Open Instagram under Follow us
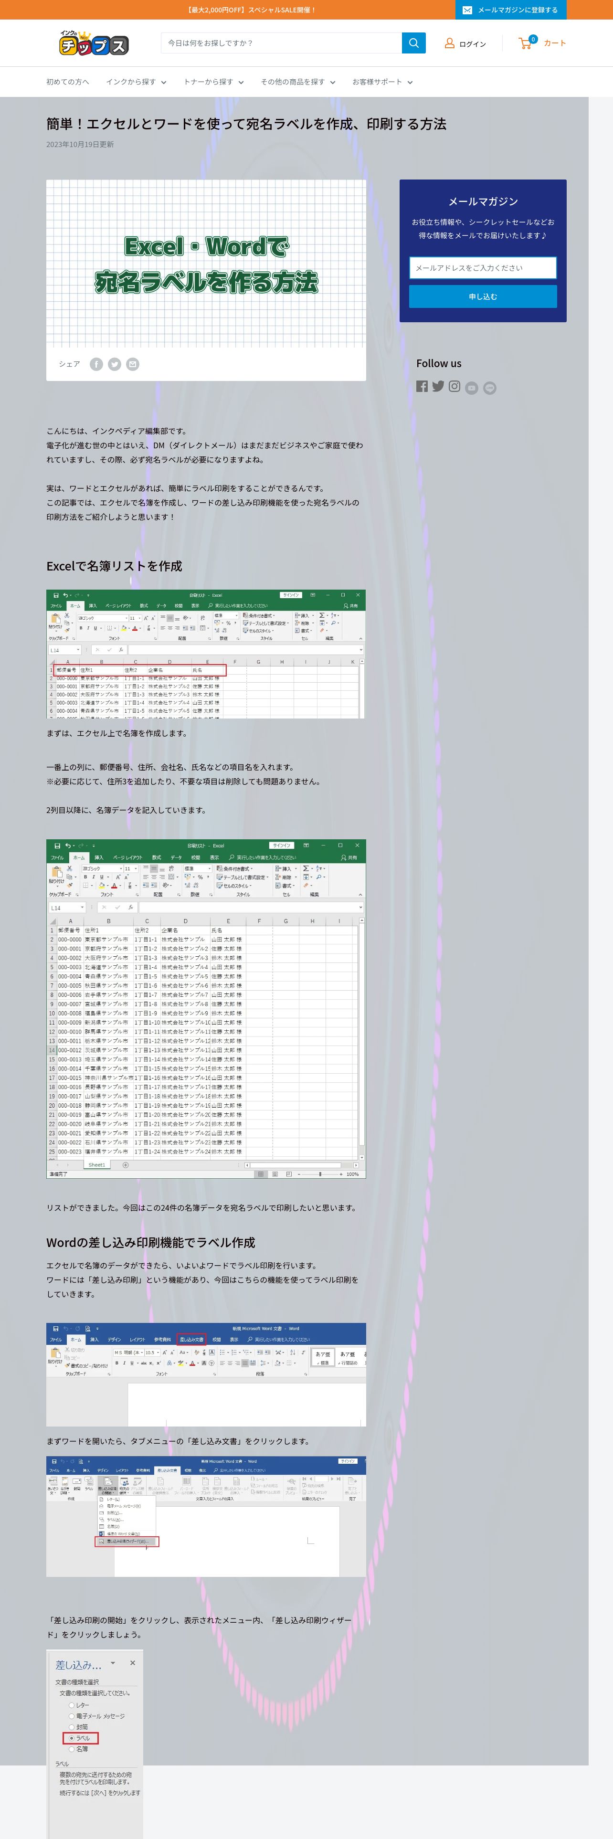The height and width of the screenshot is (1839, 613). 454,386
